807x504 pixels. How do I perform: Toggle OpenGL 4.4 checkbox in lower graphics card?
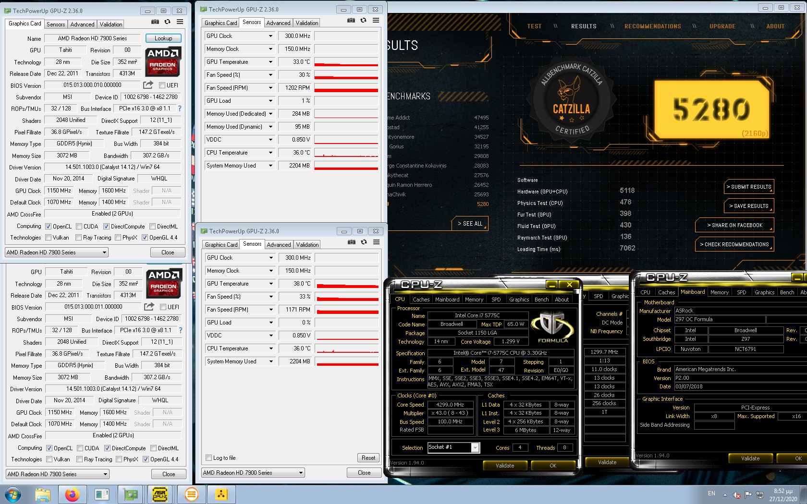click(x=146, y=459)
